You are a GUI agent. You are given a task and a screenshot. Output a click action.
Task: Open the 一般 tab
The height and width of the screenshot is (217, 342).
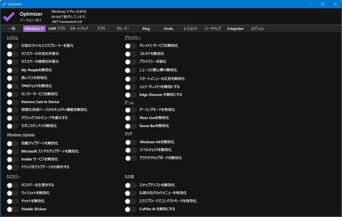(12, 29)
